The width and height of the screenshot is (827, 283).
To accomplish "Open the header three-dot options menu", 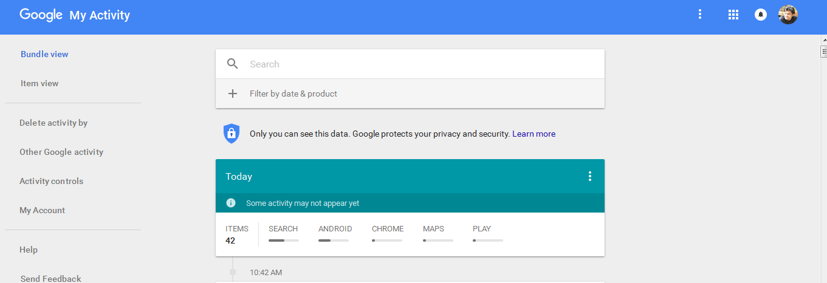I will pos(700,15).
